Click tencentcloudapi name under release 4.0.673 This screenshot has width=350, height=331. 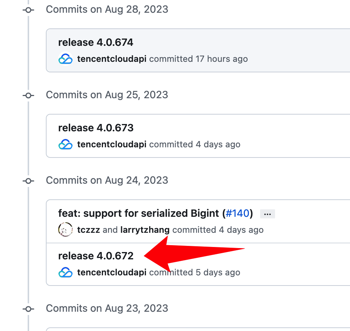[x=112, y=144]
